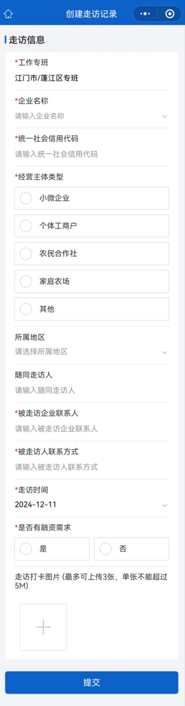Expand the 企业名称 dropdown arrow

coord(164,116)
